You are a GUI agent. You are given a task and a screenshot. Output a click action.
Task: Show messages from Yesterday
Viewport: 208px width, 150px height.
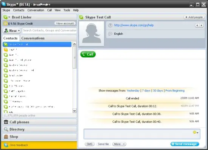133,91
